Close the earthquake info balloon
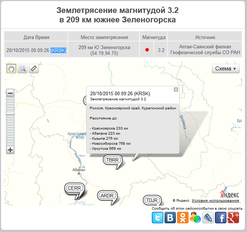The width and height of the screenshot is (247, 232). [176, 89]
